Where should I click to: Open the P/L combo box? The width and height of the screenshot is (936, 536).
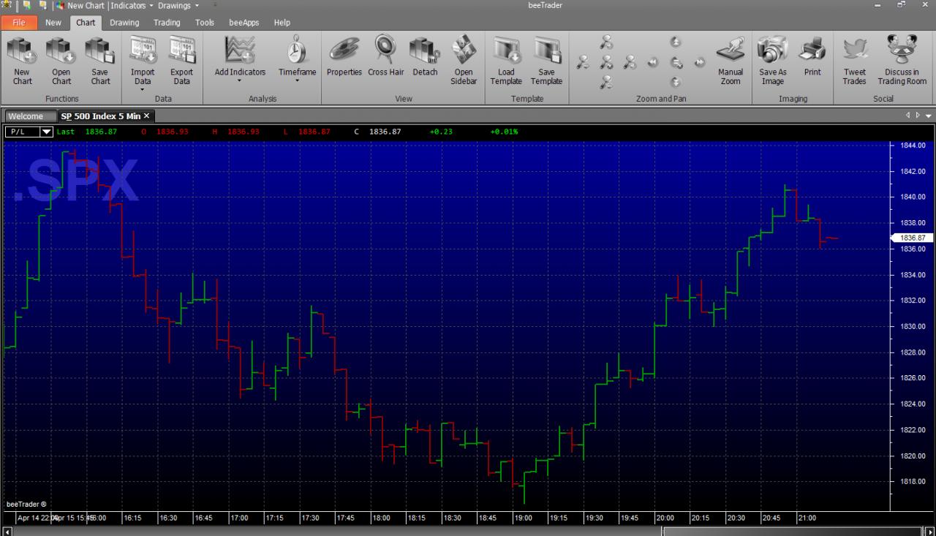coord(29,132)
